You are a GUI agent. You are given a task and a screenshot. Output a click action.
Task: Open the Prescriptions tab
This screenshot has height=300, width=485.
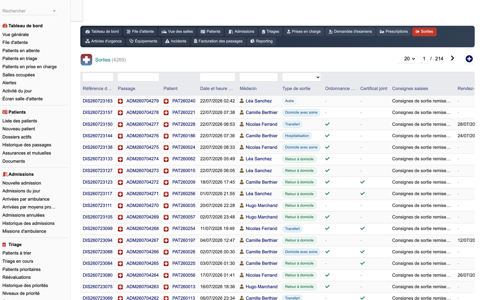coord(394,32)
